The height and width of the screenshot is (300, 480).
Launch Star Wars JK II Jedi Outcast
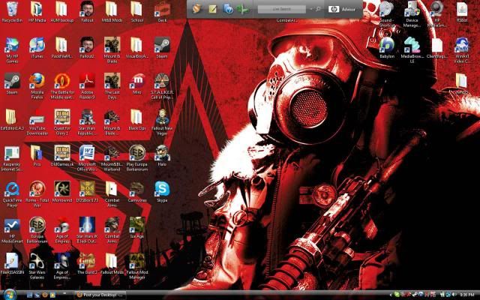(87, 229)
